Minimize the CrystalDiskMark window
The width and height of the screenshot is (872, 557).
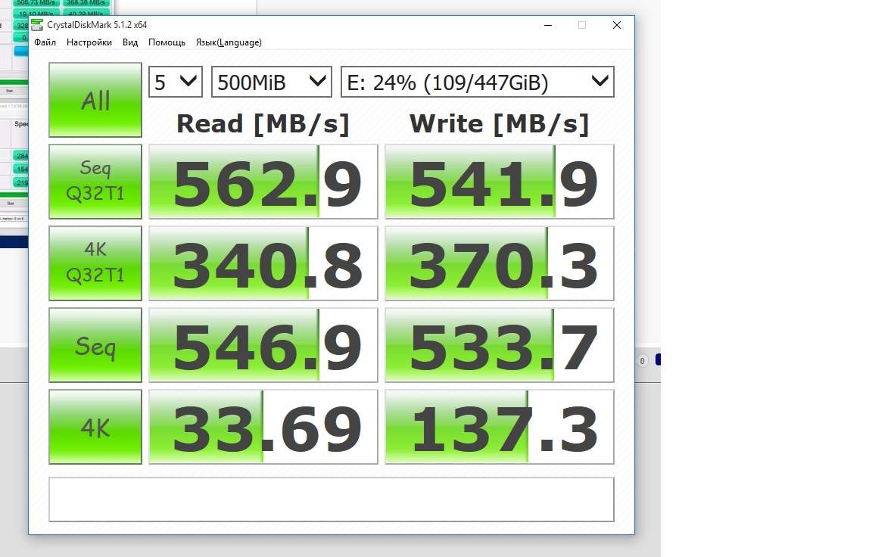coord(547,25)
